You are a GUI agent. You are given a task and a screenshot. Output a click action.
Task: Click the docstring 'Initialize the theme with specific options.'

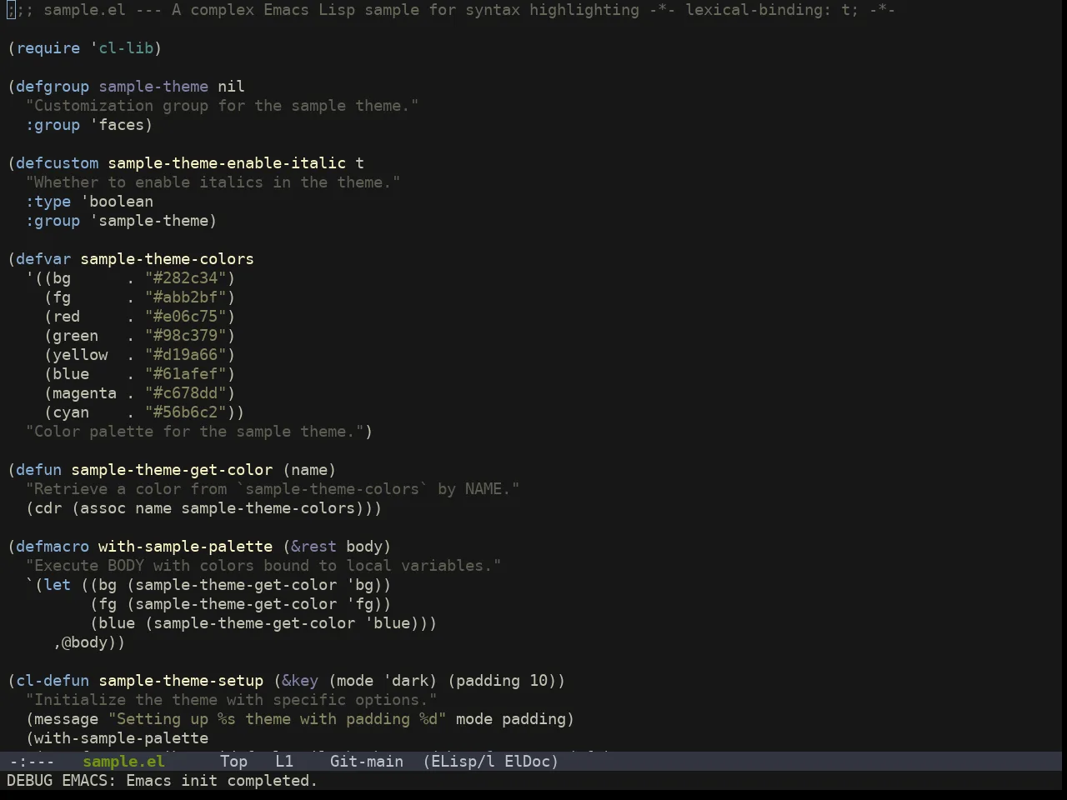click(231, 700)
